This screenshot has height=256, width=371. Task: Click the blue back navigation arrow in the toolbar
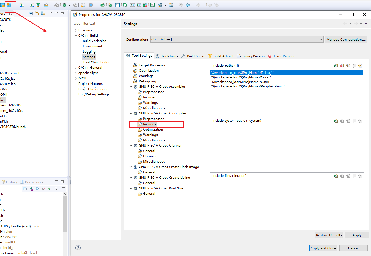click(188, 5)
